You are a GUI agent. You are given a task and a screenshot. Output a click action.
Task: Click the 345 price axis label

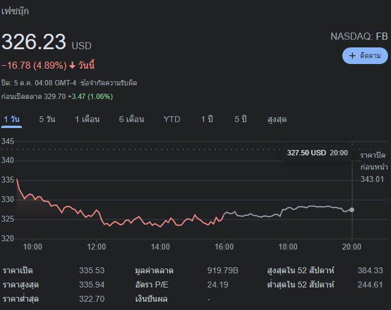tap(8, 141)
